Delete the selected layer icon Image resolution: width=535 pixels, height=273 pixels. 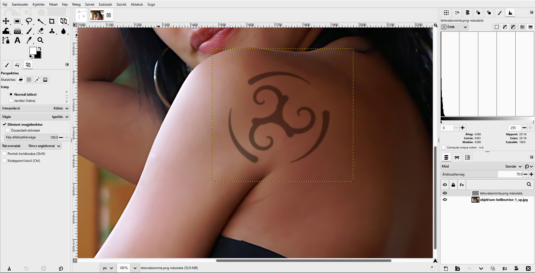click(528, 269)
